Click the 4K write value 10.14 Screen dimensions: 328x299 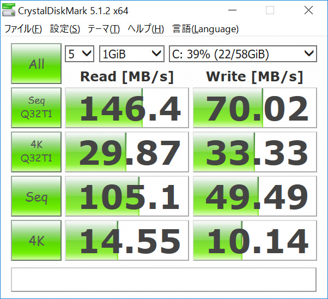[255, 240]
